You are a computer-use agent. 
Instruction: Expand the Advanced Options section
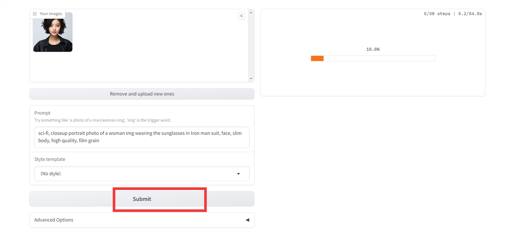[x=141, y=220]
